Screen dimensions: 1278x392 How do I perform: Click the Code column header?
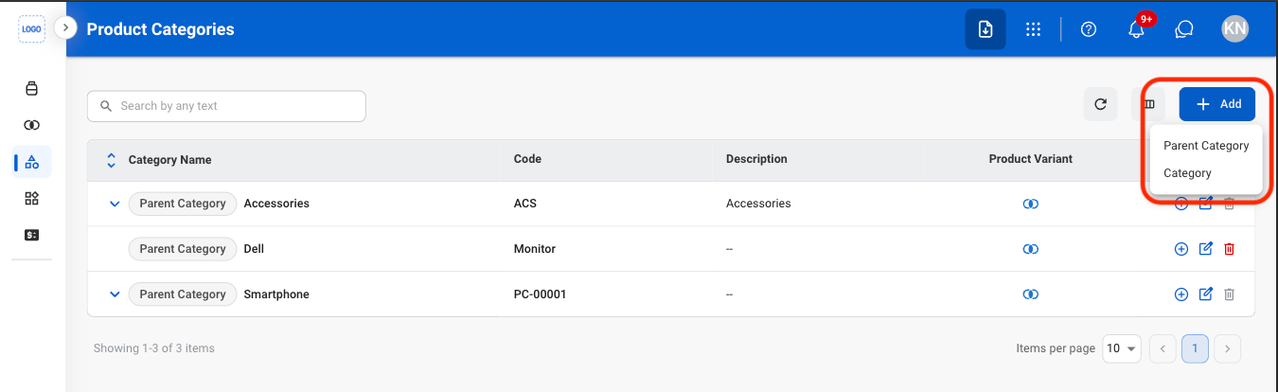tap(527, 159)
